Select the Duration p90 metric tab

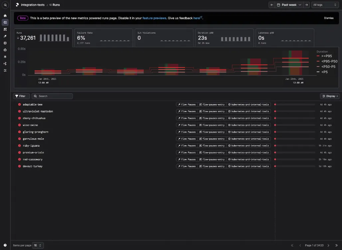point(225,38)
